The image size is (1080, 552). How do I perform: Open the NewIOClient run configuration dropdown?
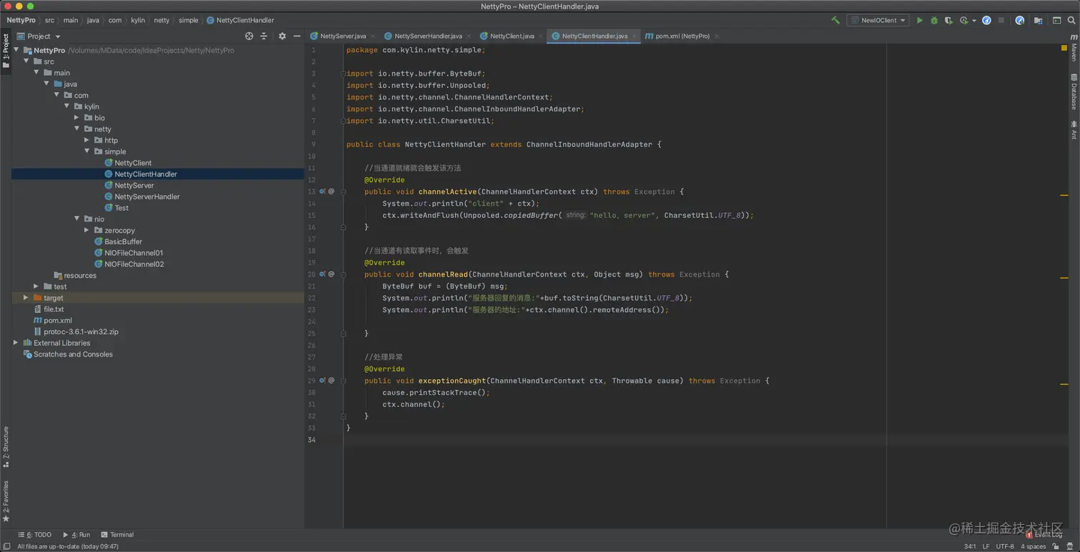[x=877, y=21]
